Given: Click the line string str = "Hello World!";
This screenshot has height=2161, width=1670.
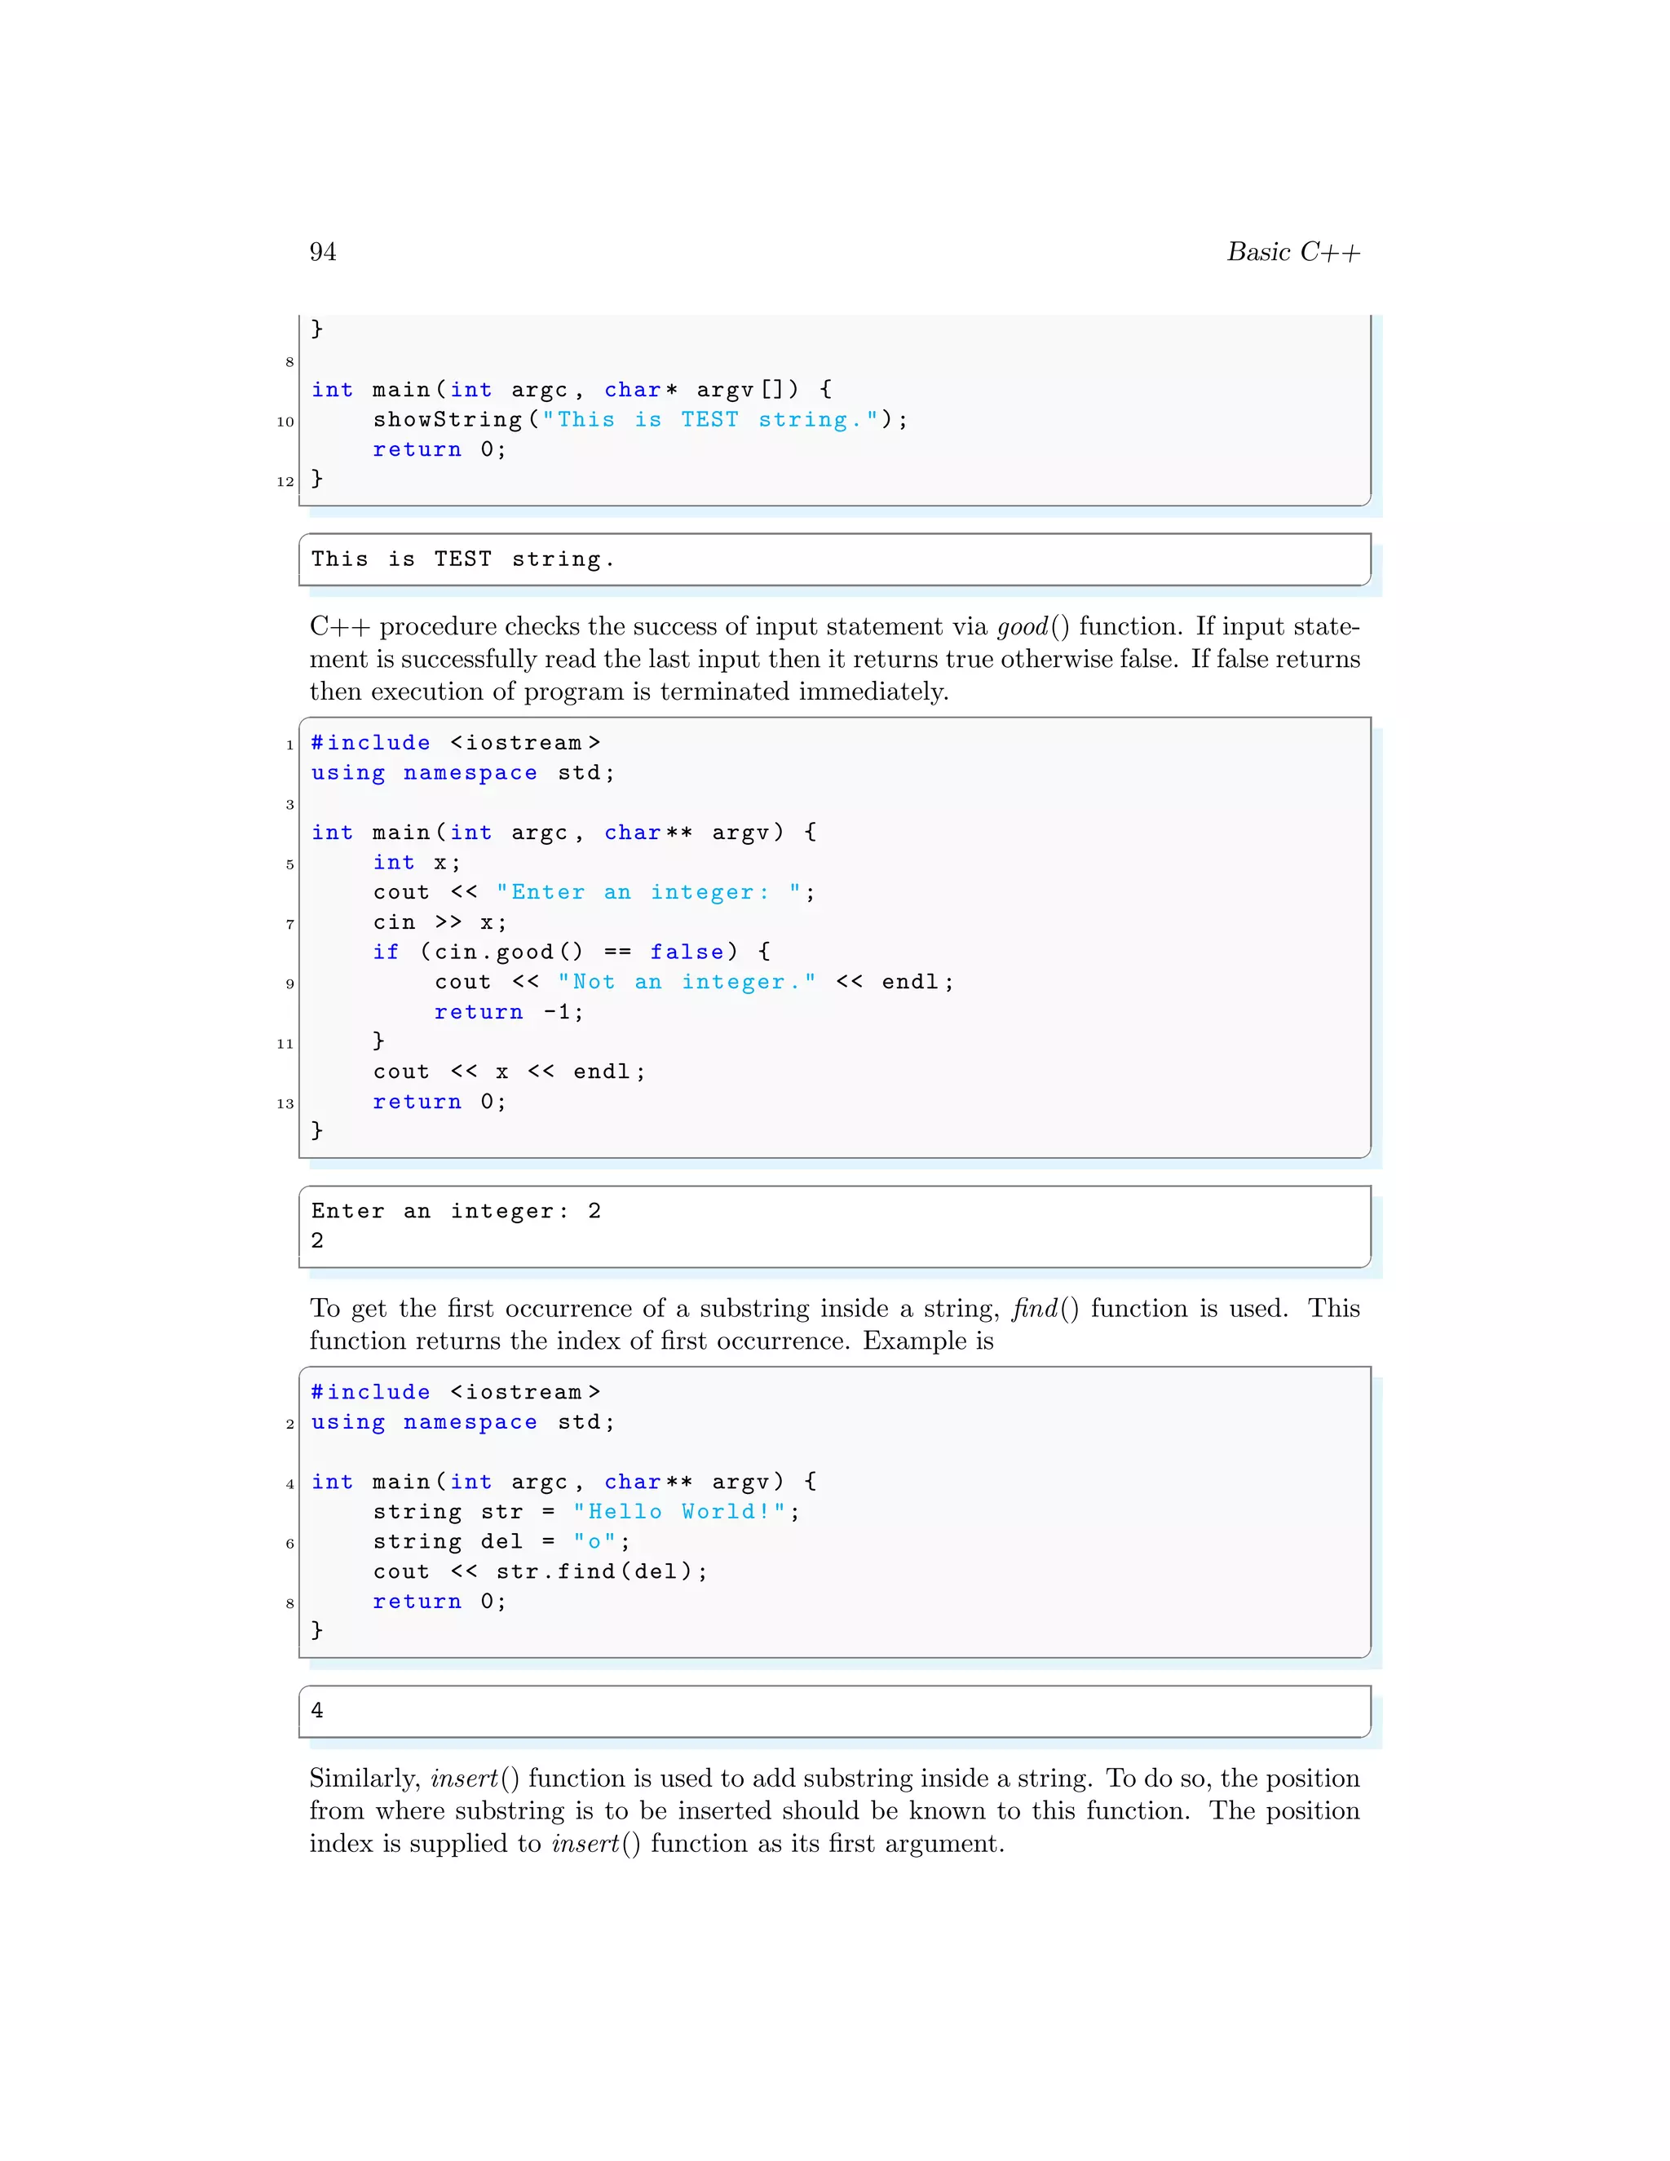Looking at the screenshot, I should 585,1513.
